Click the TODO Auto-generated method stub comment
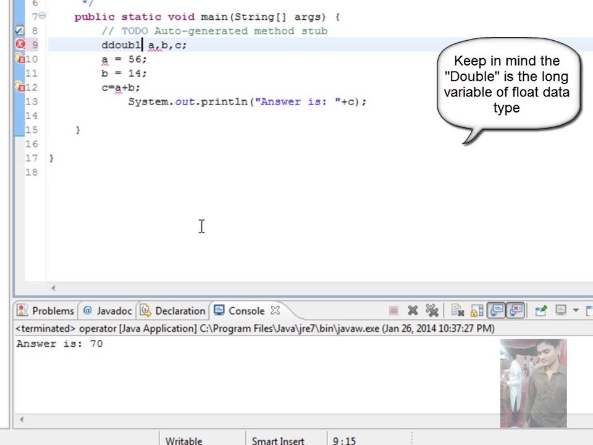 tap(214, 31)
